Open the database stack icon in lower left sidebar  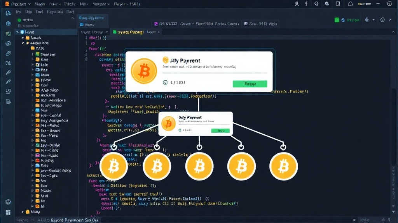[x=8, y=202]
